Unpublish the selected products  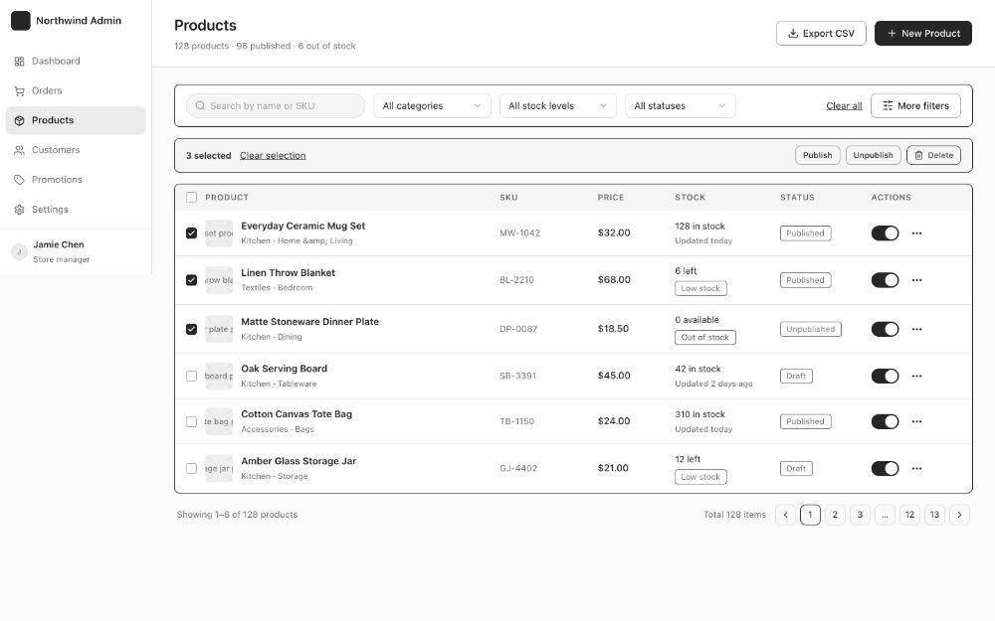(873, 155)
